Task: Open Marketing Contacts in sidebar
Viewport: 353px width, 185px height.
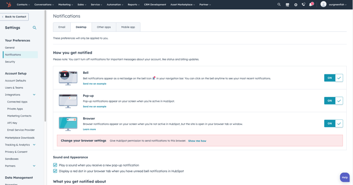Action: tap(19, 116)
